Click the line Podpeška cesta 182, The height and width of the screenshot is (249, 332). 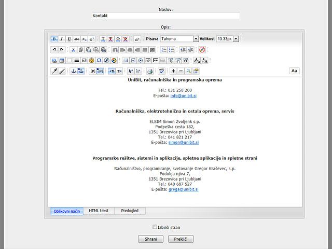175,127
